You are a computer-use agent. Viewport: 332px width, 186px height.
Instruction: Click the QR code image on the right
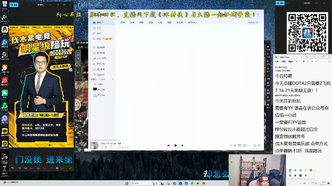307,33
